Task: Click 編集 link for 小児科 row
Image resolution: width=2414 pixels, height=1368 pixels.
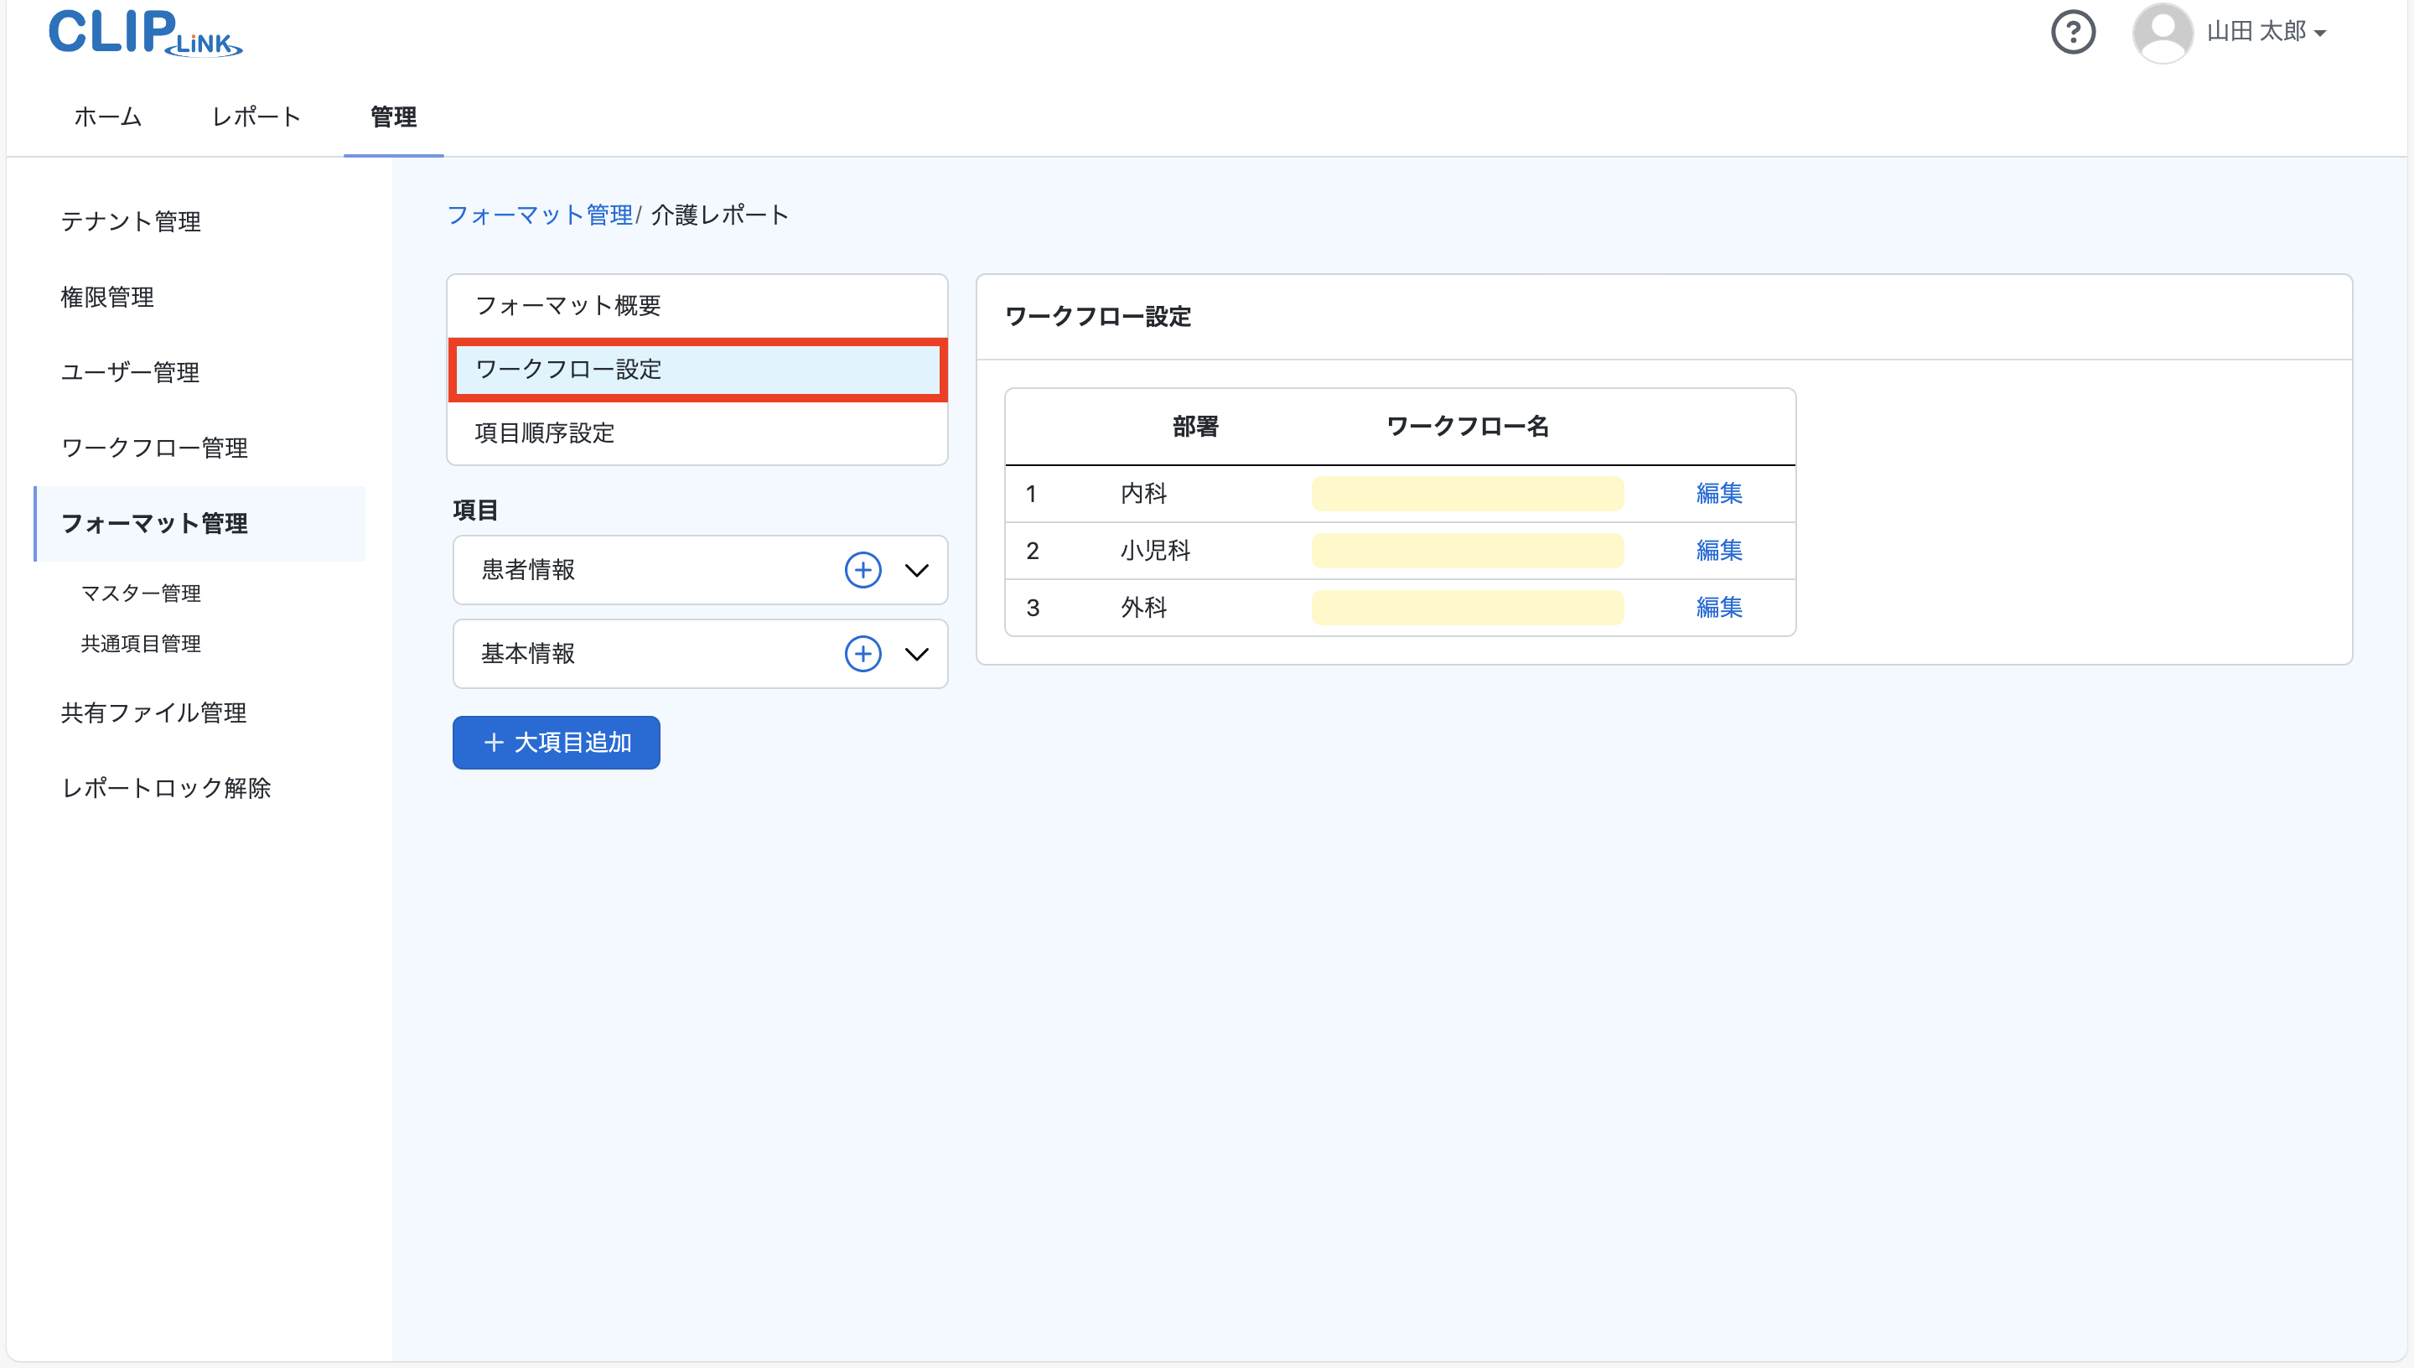Action: (1718, 551)
